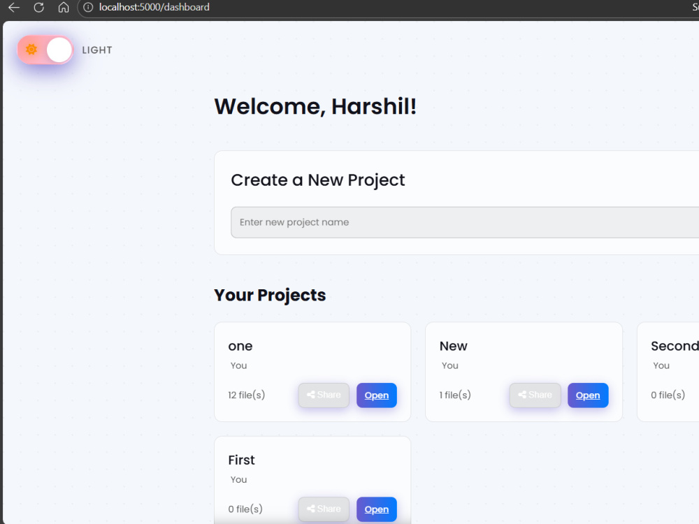Click the 12 file(s) count
This screenshot has height=524, width=699.
[x=247, y=395]
